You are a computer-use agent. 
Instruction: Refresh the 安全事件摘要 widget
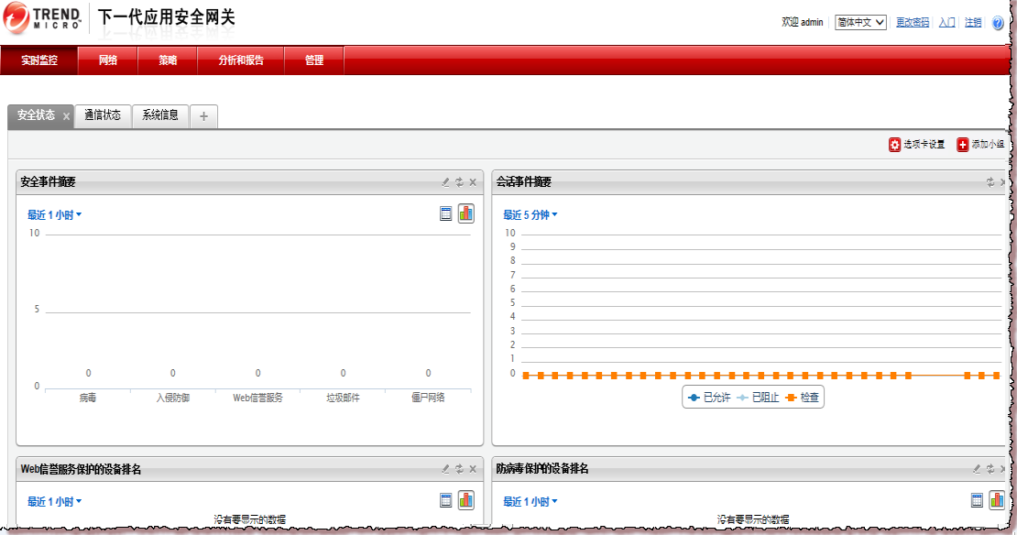[459, 182]
